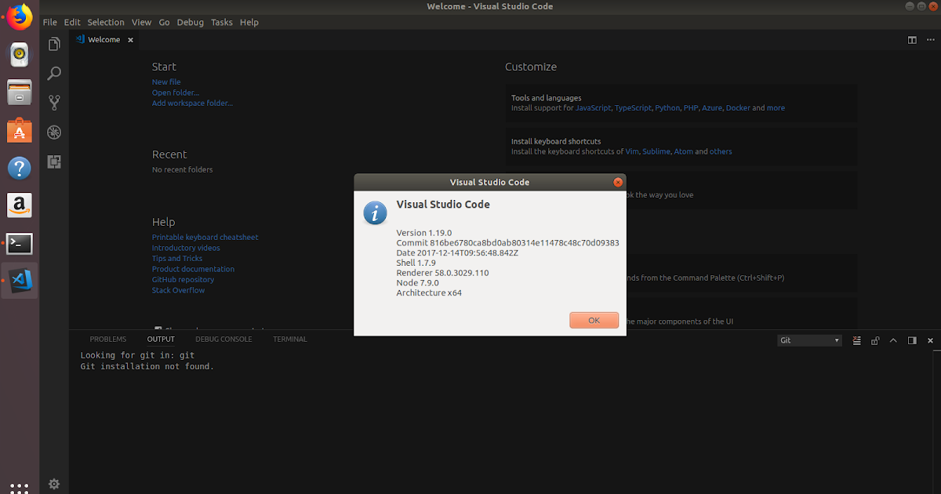Image resolution: width=941 pixels, height=494 pixels.
Task: Open GitHub repository link
Action: click(x=183, y=279)
